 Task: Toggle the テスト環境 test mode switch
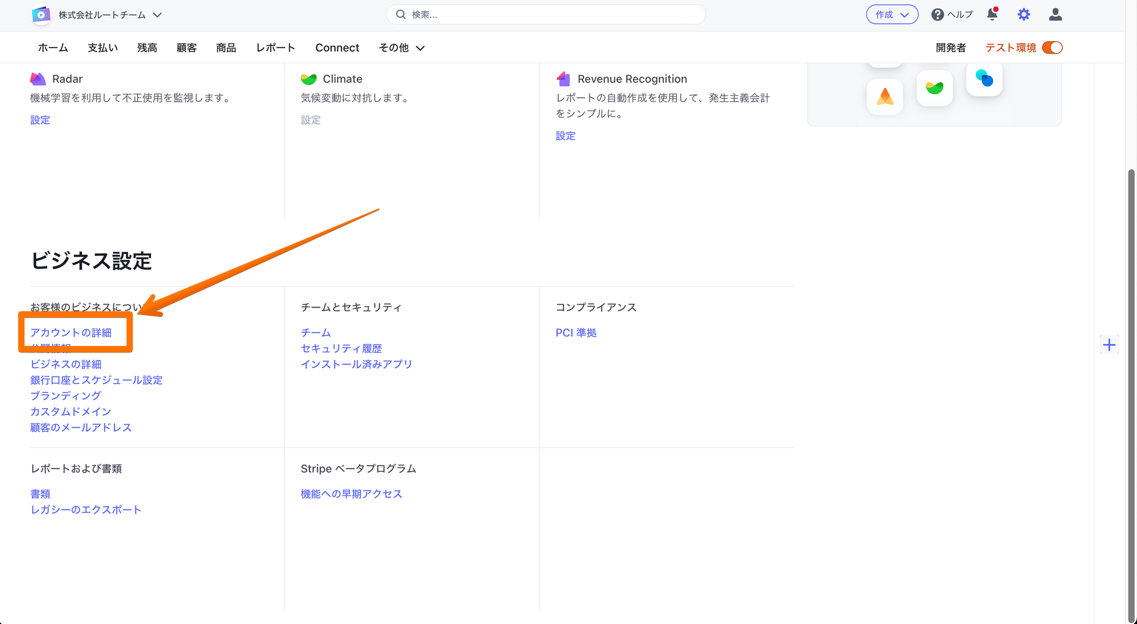click(x=1052, y=48)
